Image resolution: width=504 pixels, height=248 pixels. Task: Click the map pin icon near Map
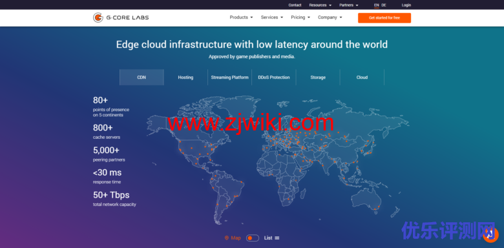pyautogui.click(x=227, y=238)
